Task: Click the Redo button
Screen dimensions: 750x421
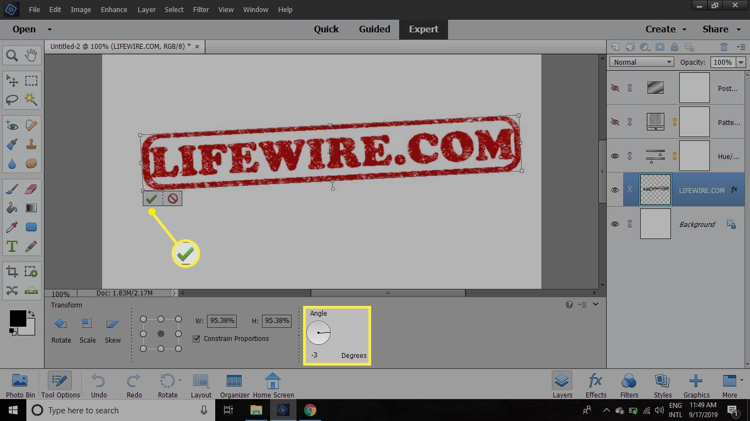Action: (134, 385)
